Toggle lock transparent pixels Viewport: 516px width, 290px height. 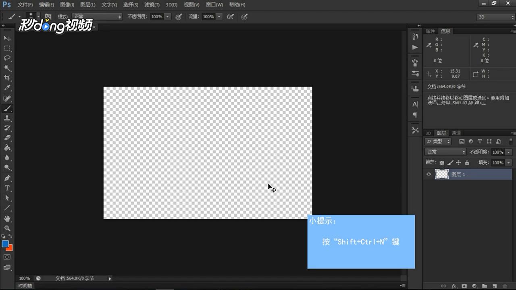coord(442,163)
